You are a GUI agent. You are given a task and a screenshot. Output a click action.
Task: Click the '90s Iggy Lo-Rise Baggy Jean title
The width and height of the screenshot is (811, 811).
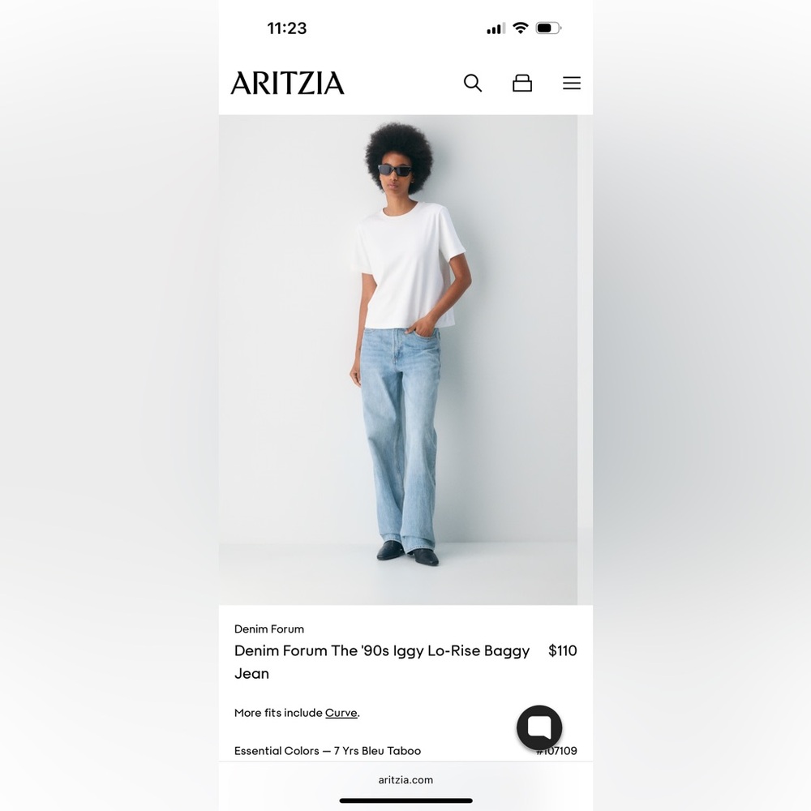(x=382, y=662)
